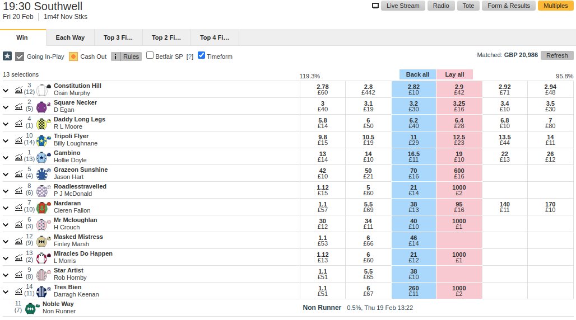Click Daddy Long Legs checkered silks icon
This screenshot has height=320, width=576.
click(43, 124)
